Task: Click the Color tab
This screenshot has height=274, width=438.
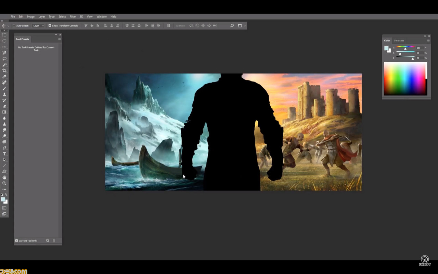Action: tap(387, 40)
